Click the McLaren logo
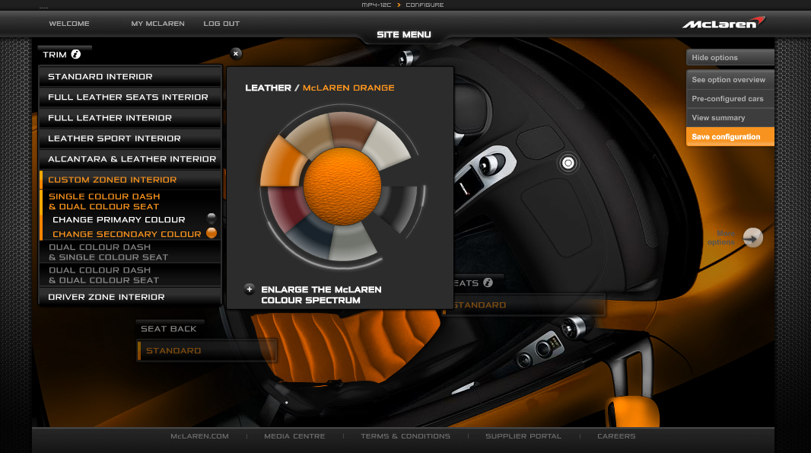The image size is (811, 453). [x=723, y=23]
